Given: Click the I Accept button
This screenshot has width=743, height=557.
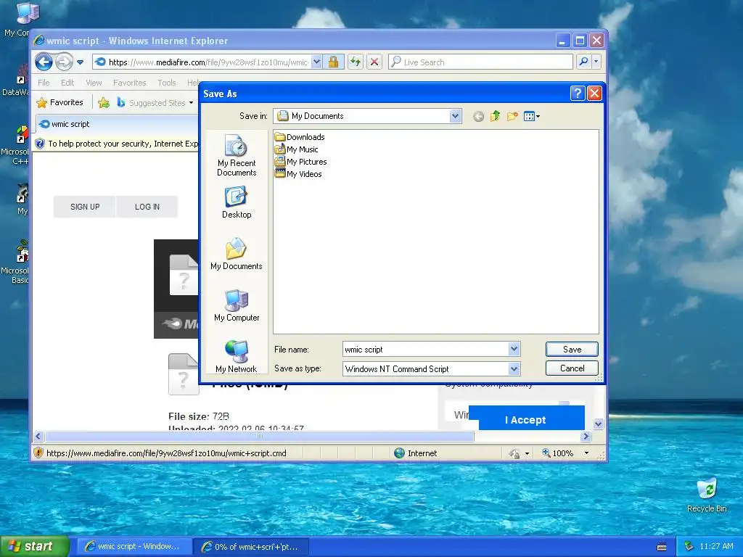Looking at the screenshot, I should (525, 420).
